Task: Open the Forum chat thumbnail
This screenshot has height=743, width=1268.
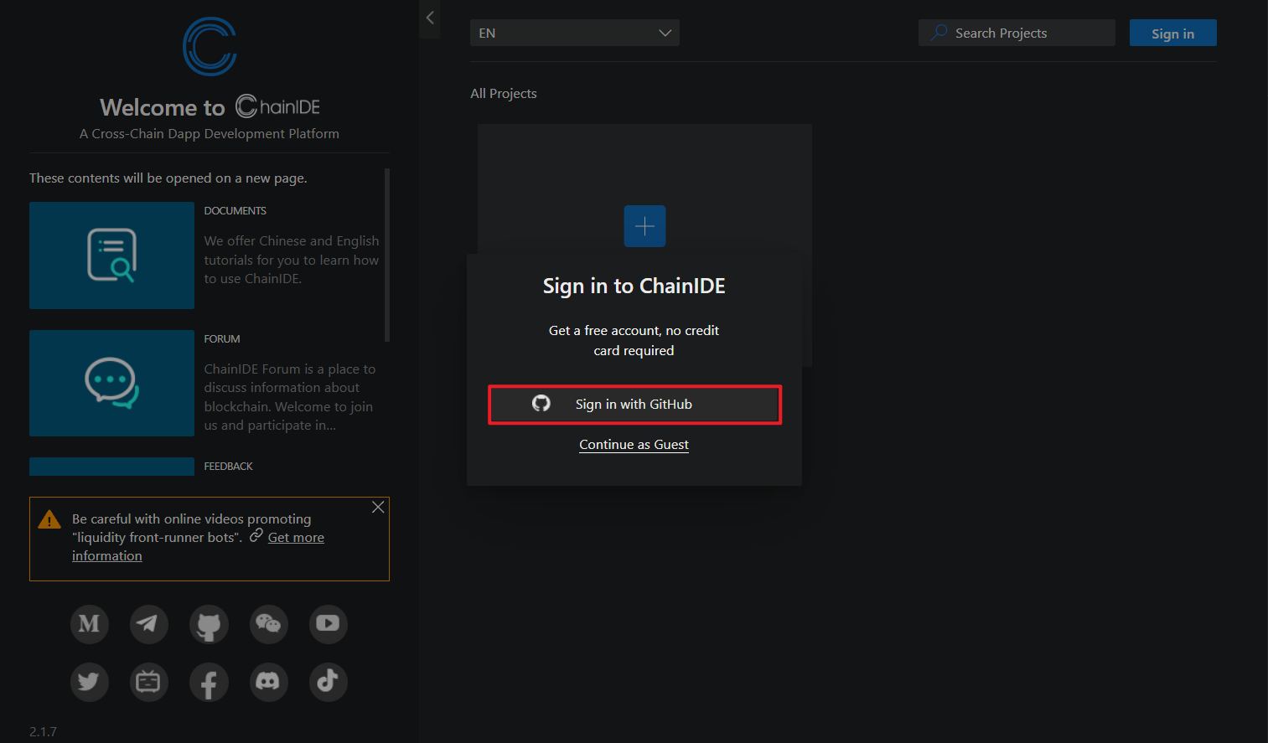Action: [111, 383]
